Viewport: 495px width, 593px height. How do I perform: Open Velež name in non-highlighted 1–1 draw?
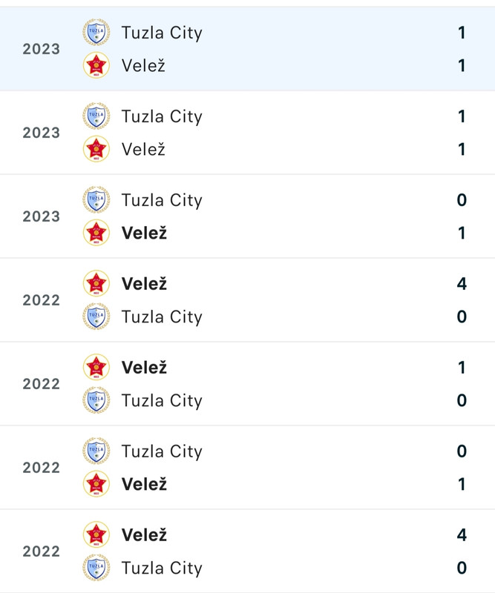143,149
